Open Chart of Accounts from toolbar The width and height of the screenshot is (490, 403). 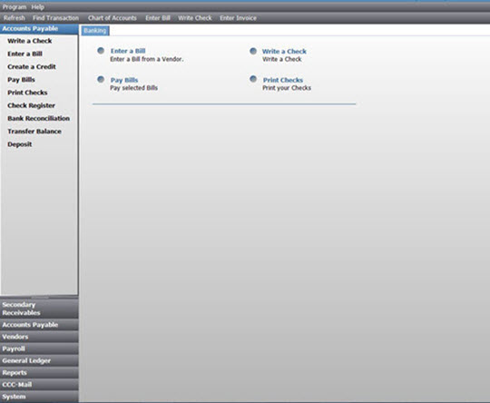click(x=113, y=18)
